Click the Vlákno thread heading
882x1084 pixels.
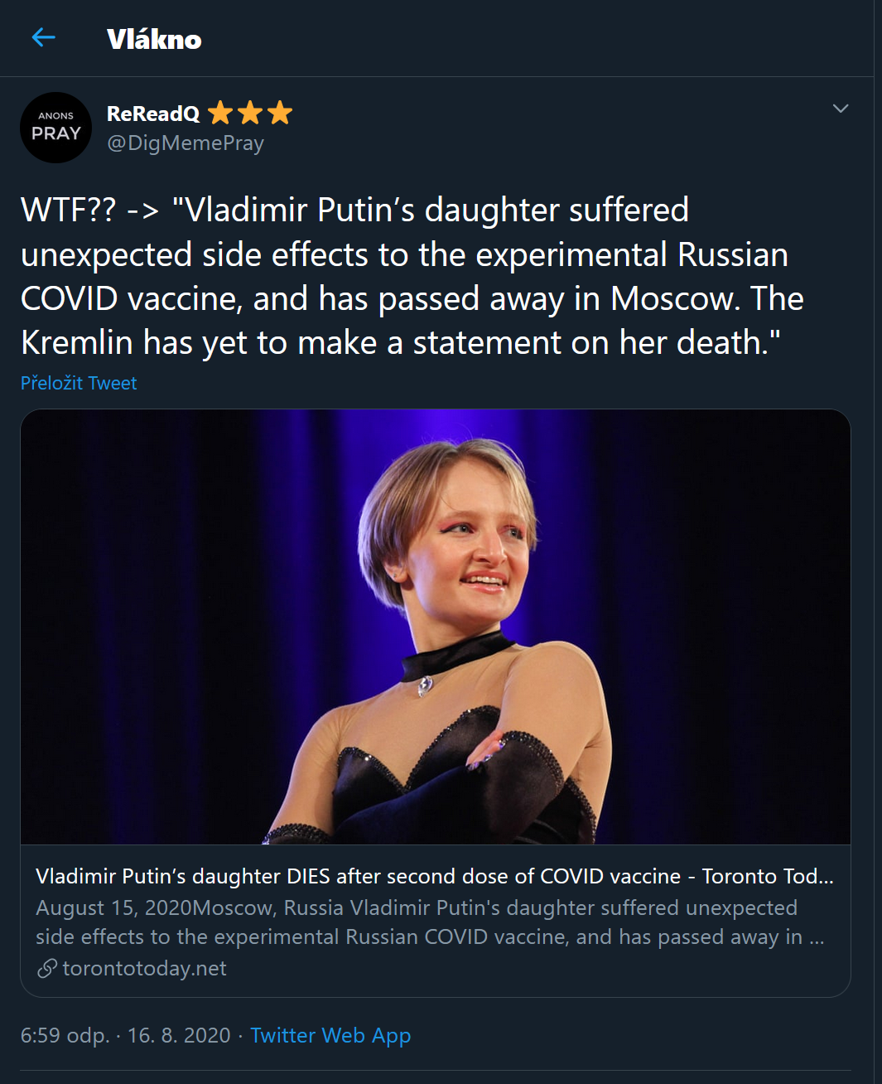click(x=154, y=39)
